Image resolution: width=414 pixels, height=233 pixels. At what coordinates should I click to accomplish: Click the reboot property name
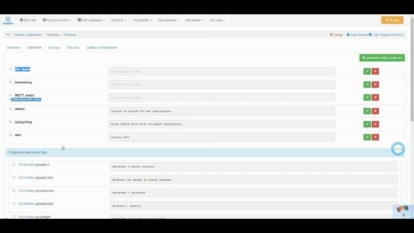20,109
